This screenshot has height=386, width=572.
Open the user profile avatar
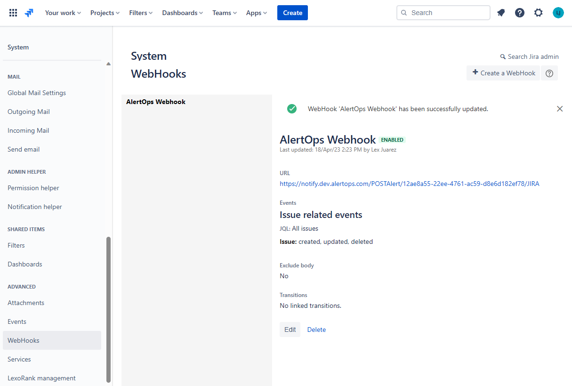(558, 13)
